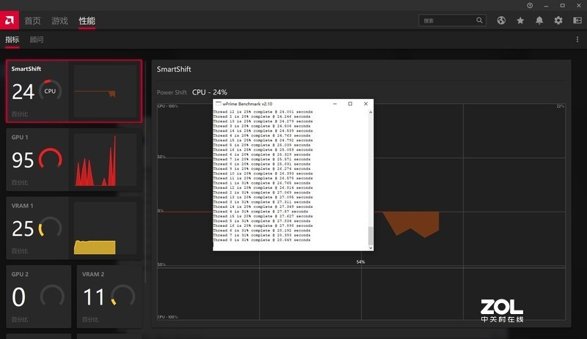
Task: Close the wPrime Benchmark window
Action: 365,104
